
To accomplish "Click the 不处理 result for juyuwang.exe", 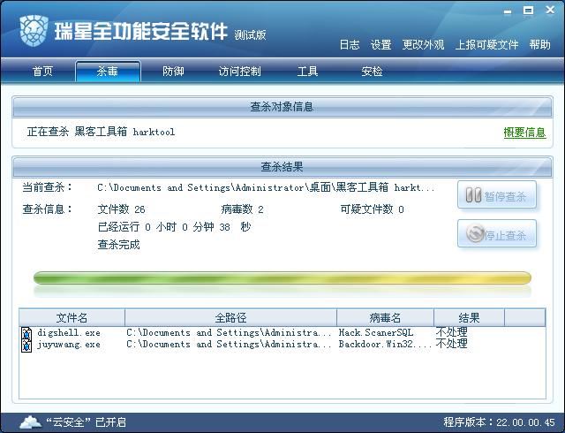I will tap(451, 344).
